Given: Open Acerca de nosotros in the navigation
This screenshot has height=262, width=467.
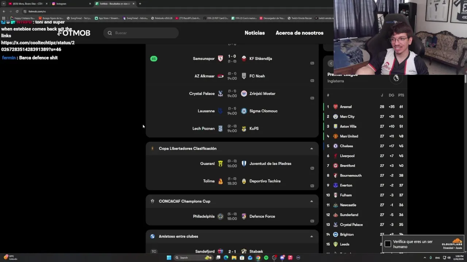Looking at the screenshot, I should [x=300, y=33].
